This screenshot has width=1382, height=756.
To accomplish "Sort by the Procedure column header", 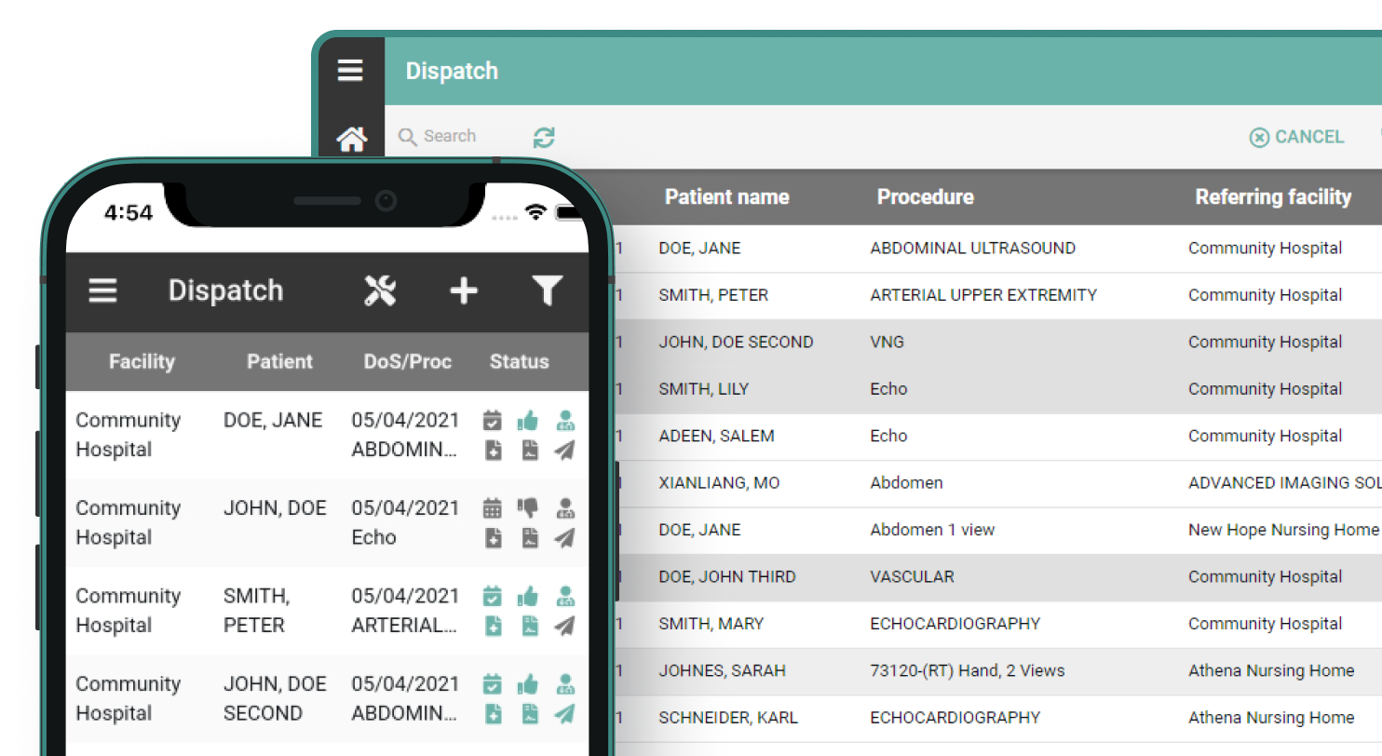I will click(925, 197).
